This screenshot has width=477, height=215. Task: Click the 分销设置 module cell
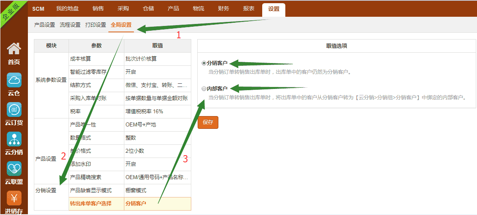pos(46,190)
